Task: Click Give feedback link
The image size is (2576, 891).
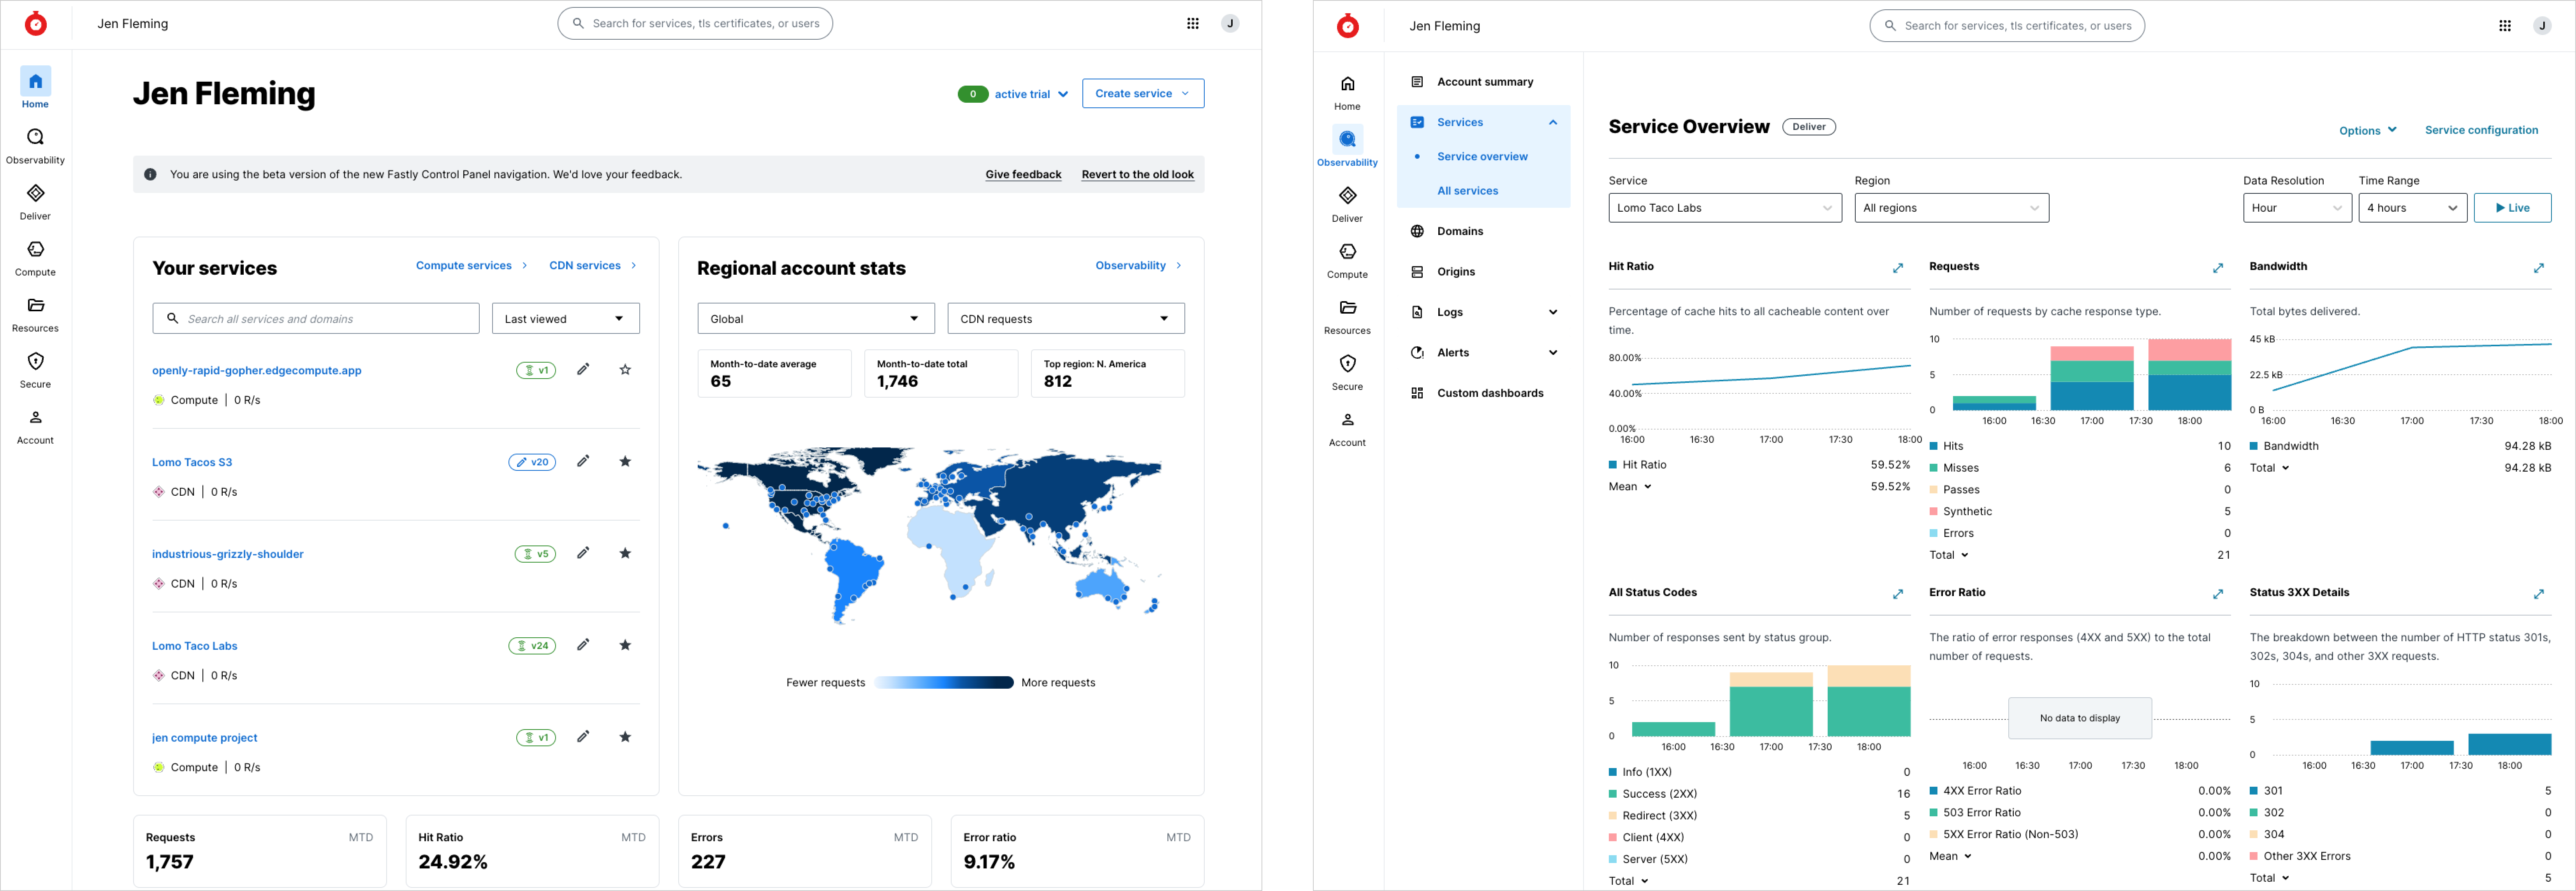Action: (x=1023, y=175)
